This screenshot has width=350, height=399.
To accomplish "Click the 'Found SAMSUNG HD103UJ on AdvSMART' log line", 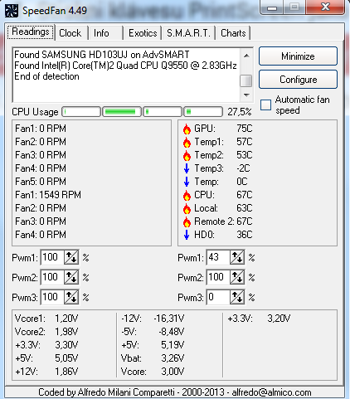I will [102, 55].
